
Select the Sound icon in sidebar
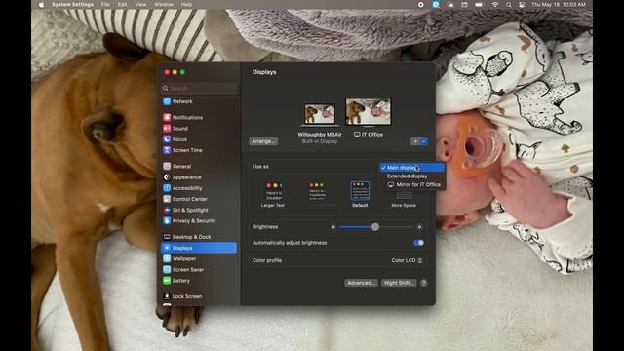coord(167,129)
